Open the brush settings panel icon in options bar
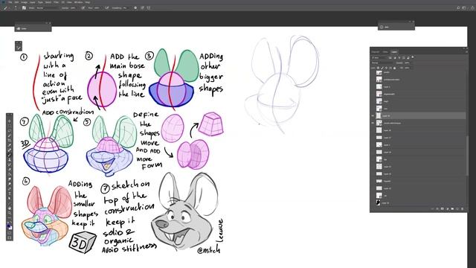Screen dimensions: 476x268 click(24, 8)
